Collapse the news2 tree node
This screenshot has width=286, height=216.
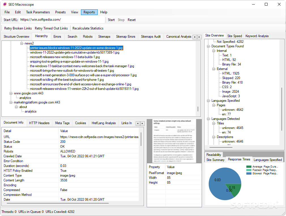point(22,43)
